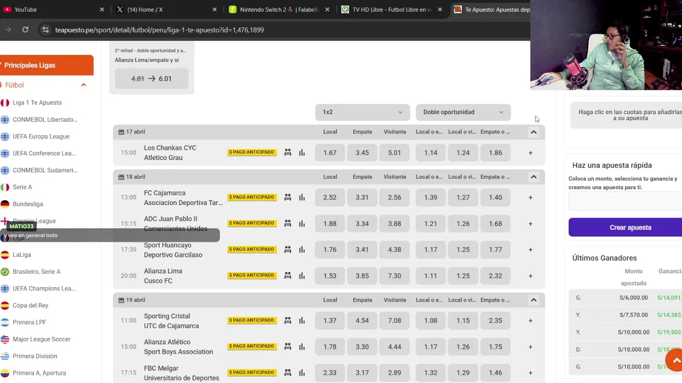Click the USA flag icon beside Major League Soccer

(5, 339)
